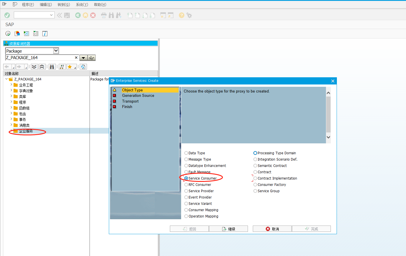The height and width of the screenshot is (256, 406).
Task: Click the Generate Shortcut icon
Action: pos(171,15)
